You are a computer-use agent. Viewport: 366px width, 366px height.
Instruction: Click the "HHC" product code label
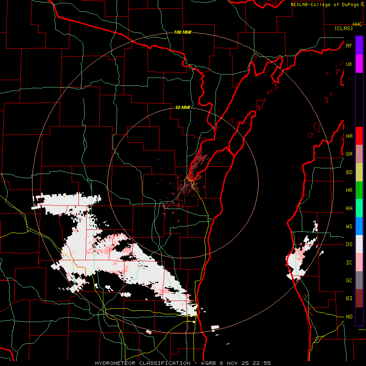[x=357, y=24]
